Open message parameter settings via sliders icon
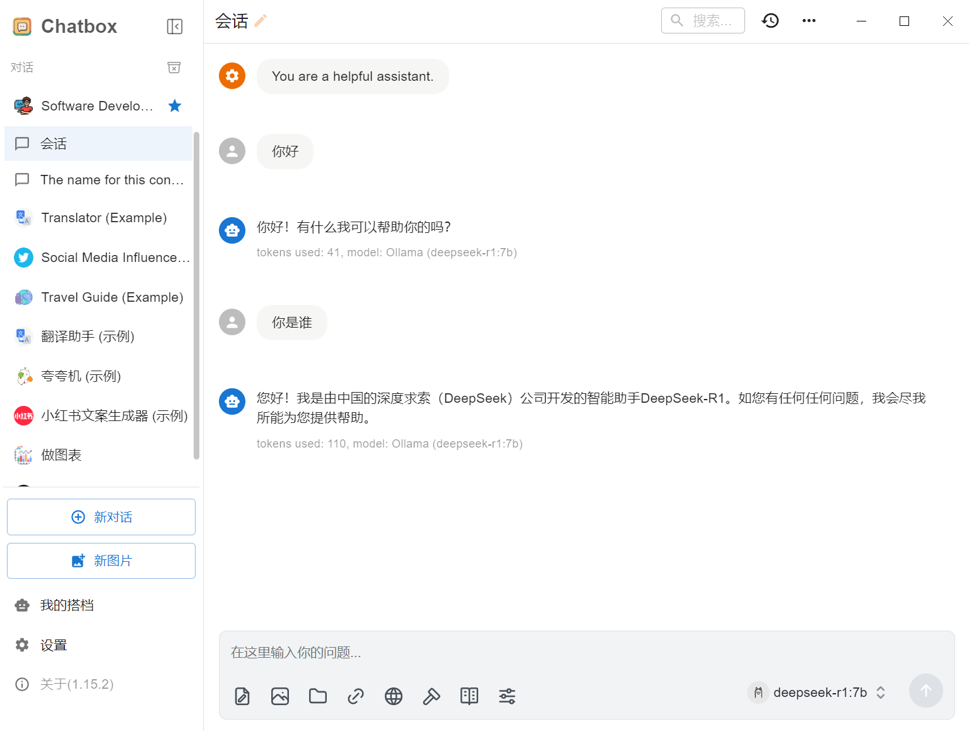 click(507, 696)
